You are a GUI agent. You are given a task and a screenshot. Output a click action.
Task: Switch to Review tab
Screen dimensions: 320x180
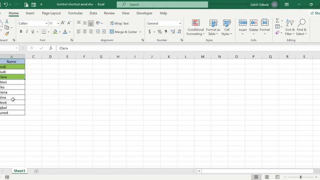pos(109,13)
